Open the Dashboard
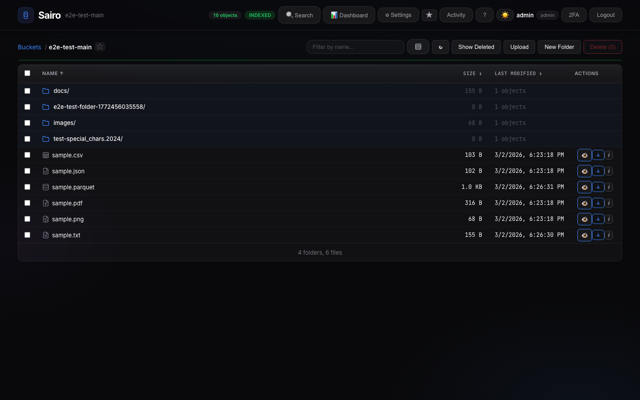640x400 pixels. (349, 15)
